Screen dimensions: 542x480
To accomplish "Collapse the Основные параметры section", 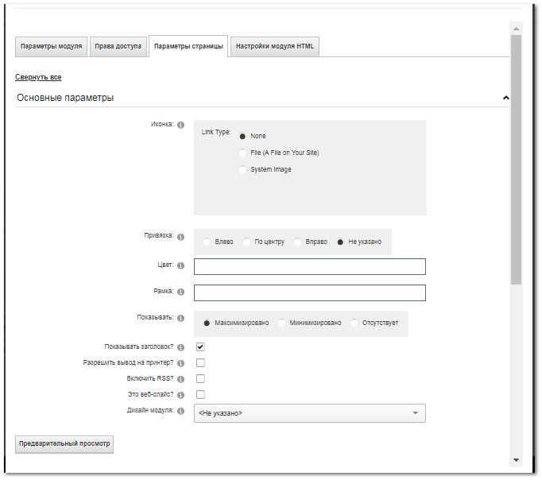I will tap(505, 98).
